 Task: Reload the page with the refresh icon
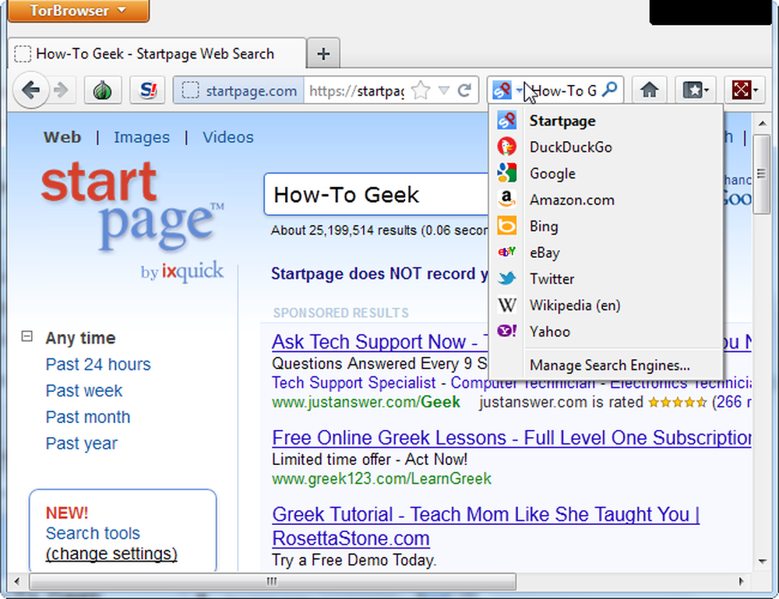click(x=464, y=90)
